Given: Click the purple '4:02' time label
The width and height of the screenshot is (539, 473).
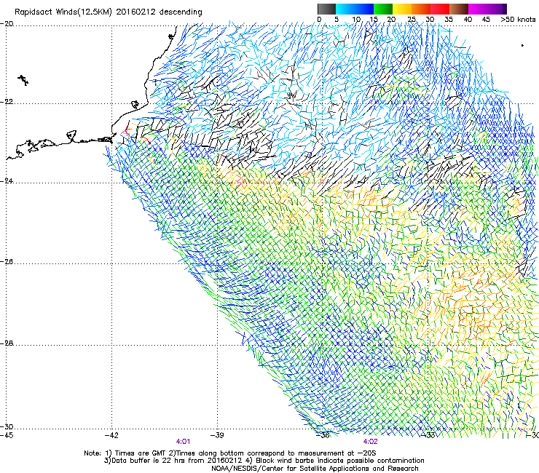Looking at the screenshot, I should coord(371,442).
